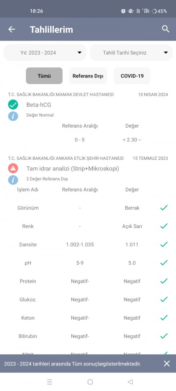The image size is (176, 391).
Task: Tap the green check icon beside Beta-hCG
Action: pos(13,105)
